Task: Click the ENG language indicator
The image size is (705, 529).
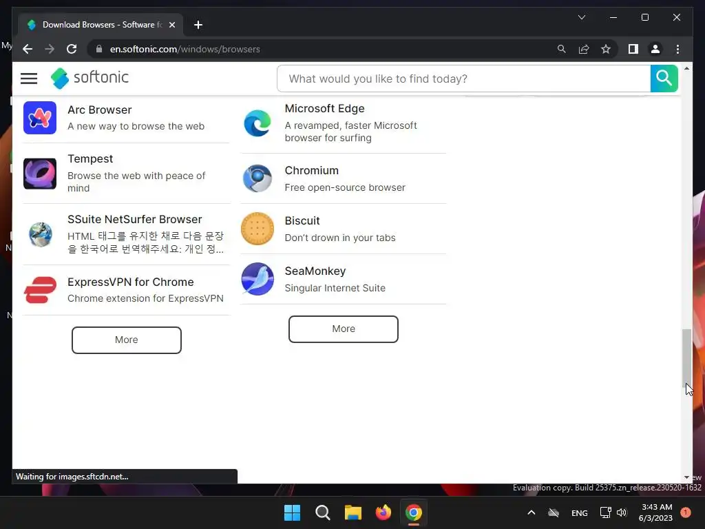Action: (x=579, y=512)
